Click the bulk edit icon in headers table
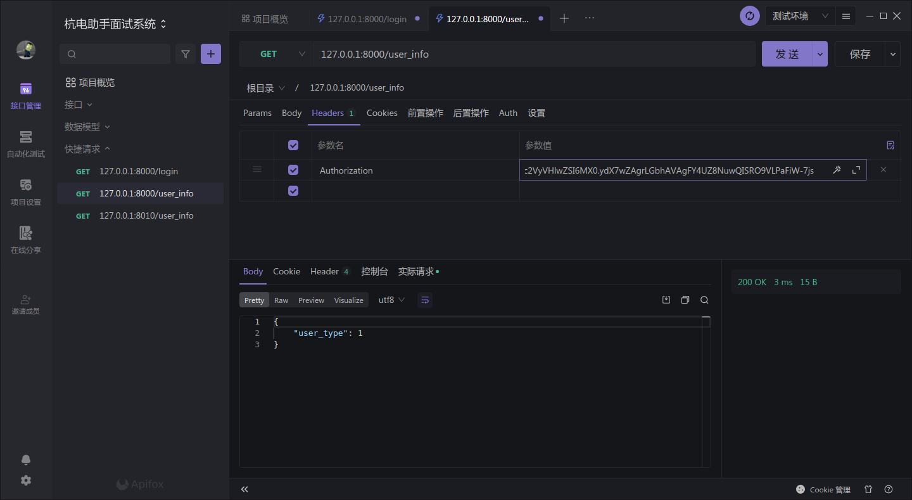 click(x=890, y=145)
